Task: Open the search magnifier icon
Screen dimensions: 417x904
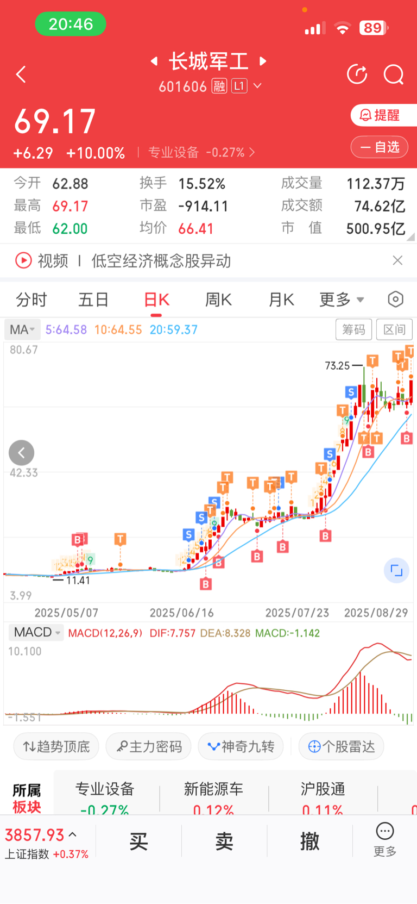Action: click(394, 74)
